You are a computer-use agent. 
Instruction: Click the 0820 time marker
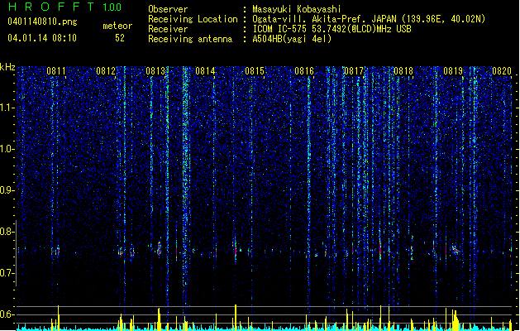point(502,71)
